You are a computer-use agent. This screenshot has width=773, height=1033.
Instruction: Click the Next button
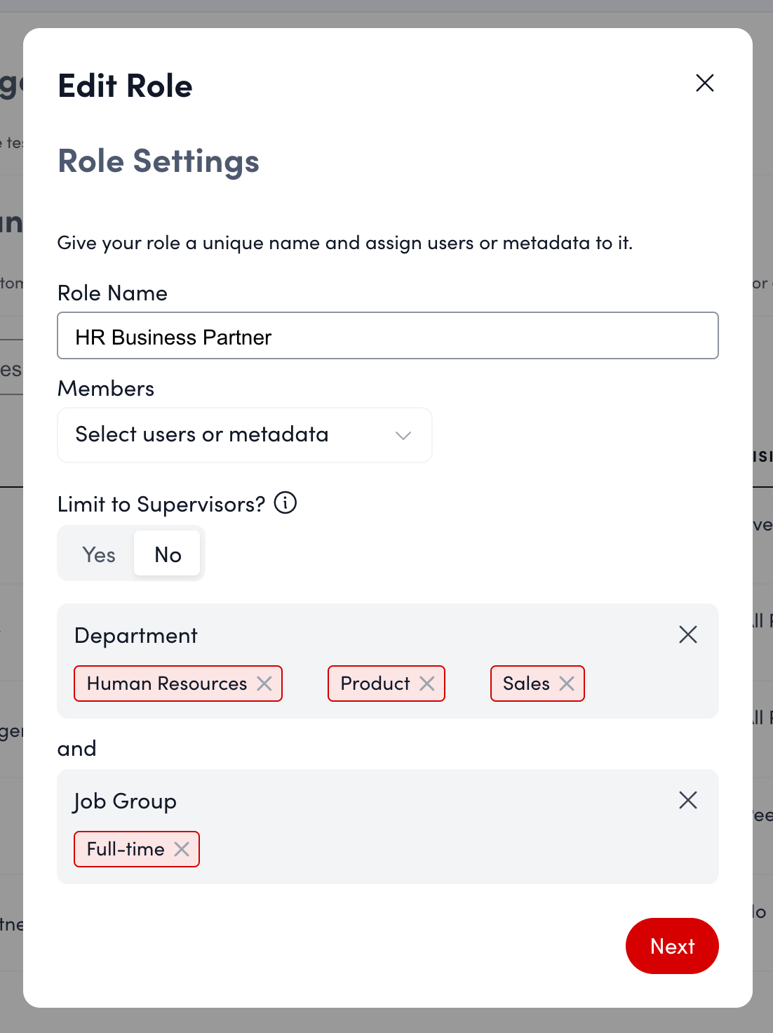pos(671,946)
